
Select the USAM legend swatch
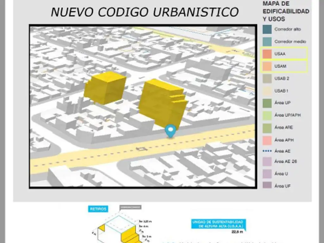(267, 66)
